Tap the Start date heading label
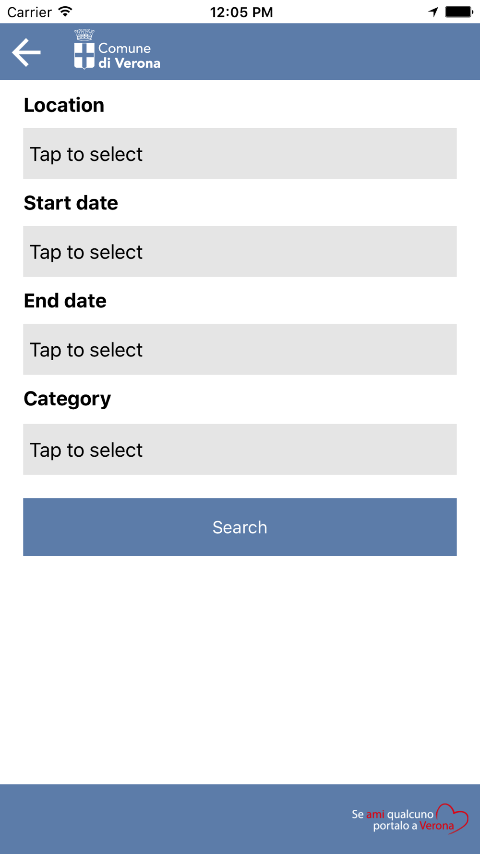The image size is (480, 854). click(x=71, y=203)
